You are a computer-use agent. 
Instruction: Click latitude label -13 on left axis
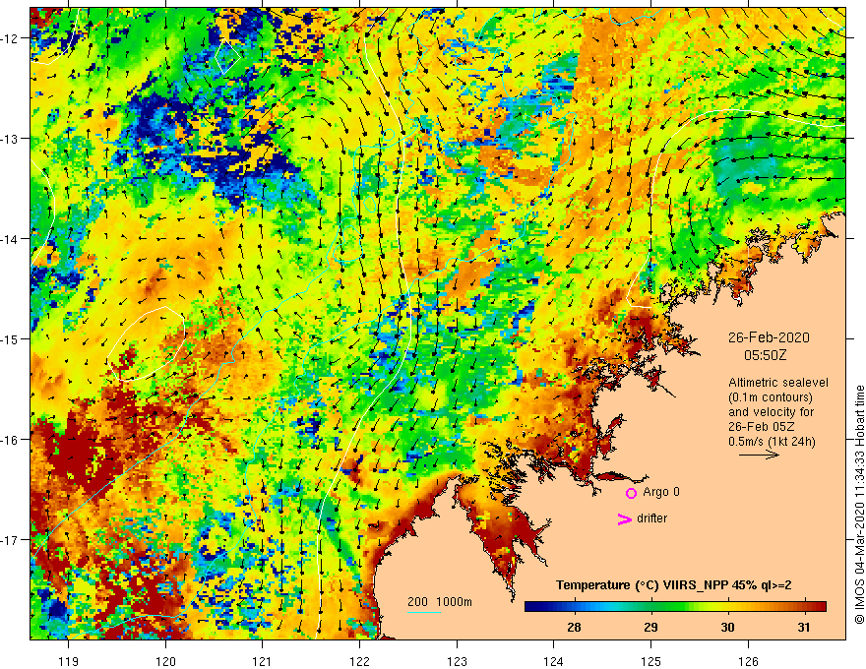(x=10, y=139)
